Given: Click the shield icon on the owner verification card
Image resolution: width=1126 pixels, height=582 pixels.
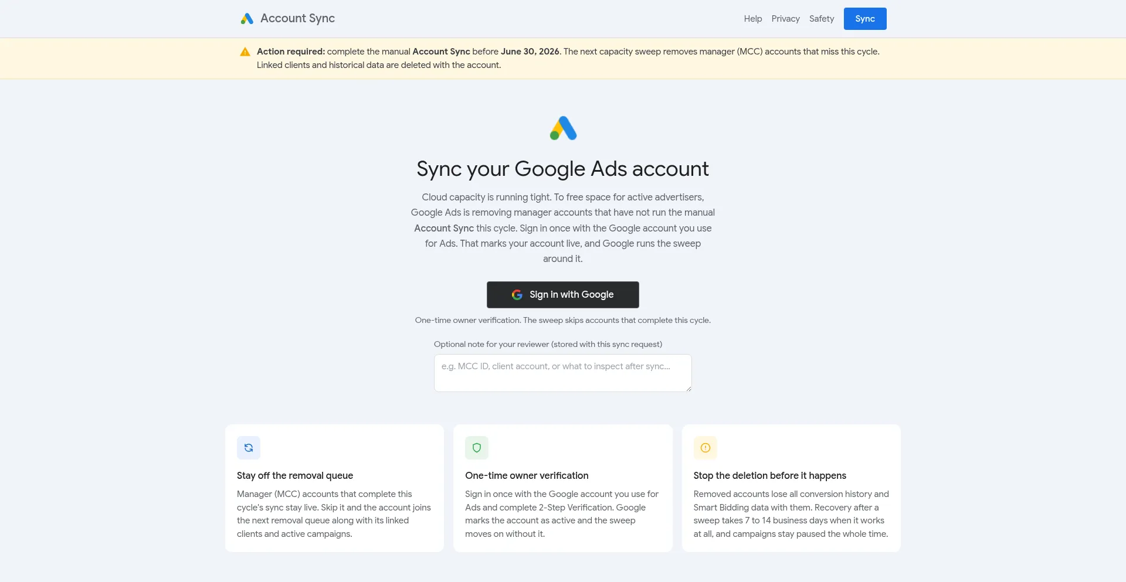Looking at the screenshot, I should pos(477,448).
